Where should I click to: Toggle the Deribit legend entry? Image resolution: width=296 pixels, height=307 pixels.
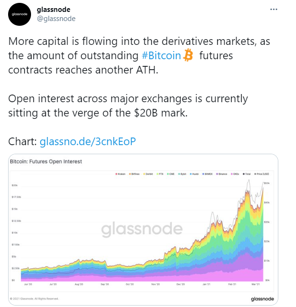coord(148,174)
